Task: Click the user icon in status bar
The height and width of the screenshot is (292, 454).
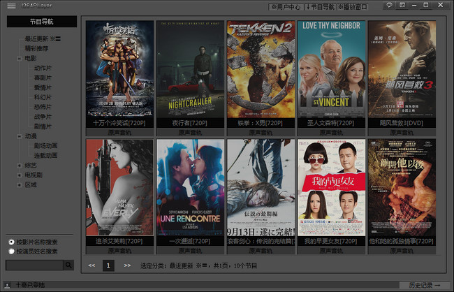Action: coord(7,285)
